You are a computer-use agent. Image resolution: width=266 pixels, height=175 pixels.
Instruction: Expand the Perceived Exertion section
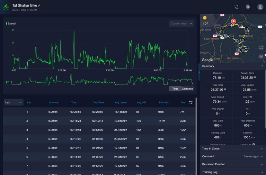click(x=232, y=164)
